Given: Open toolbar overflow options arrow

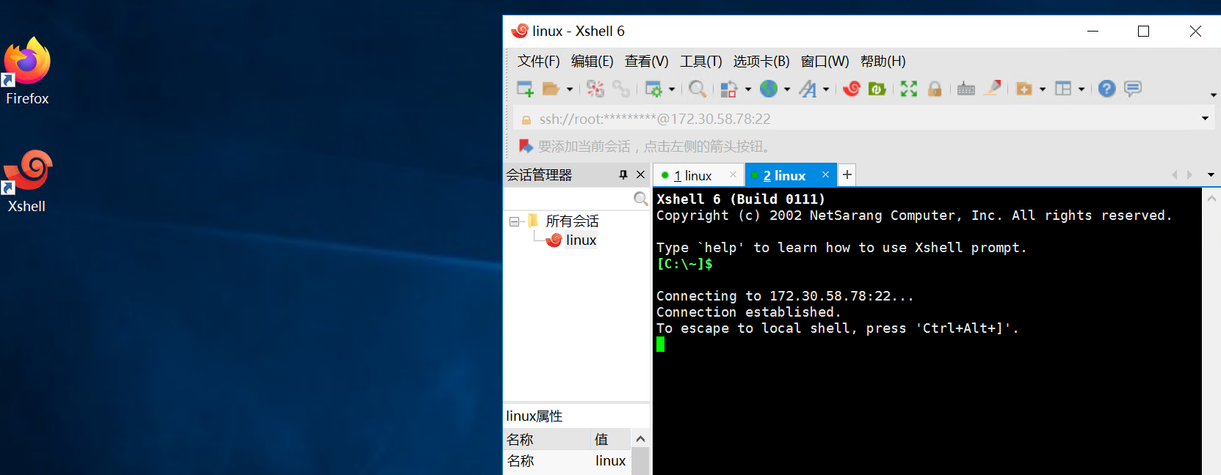Looking at the screenshot, I should coord(1213,95).
